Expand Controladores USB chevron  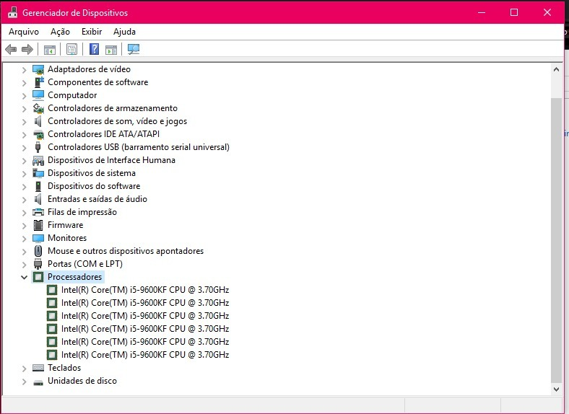(24, 148)
